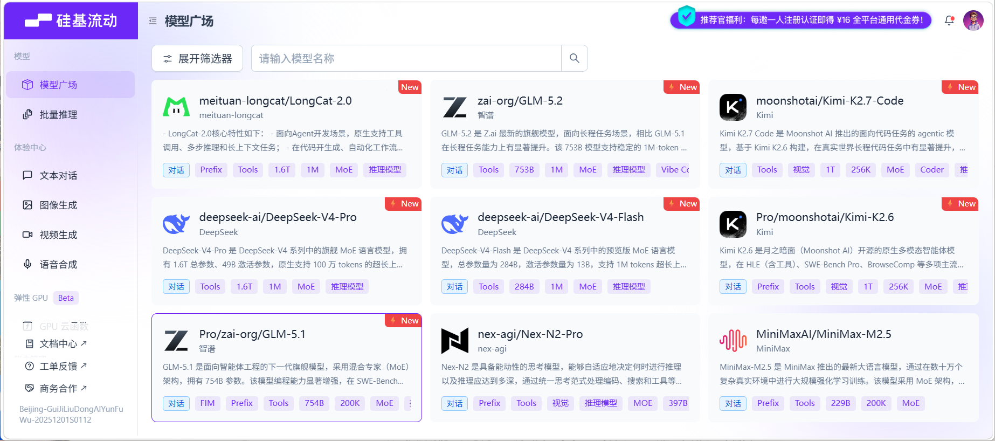Click the whale logo on DeepSeek-V4-Flash card
The width and height of the screenshot is (995, 441).
pos(455,224)
